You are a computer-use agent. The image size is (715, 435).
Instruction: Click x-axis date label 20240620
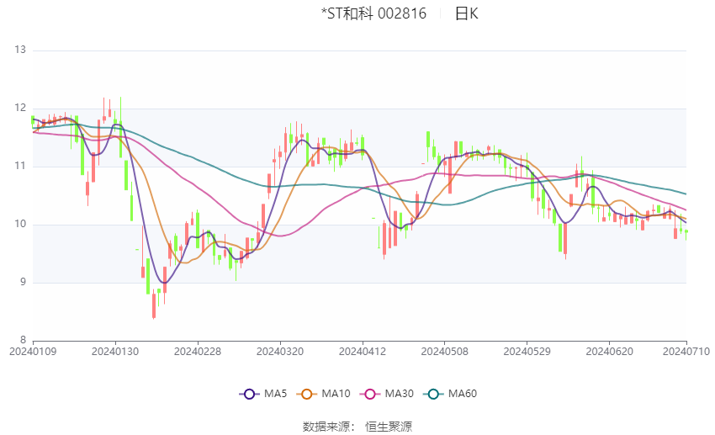tap(610, 352)
